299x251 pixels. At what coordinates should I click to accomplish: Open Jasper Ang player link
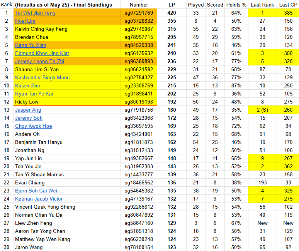pos(28,110)
